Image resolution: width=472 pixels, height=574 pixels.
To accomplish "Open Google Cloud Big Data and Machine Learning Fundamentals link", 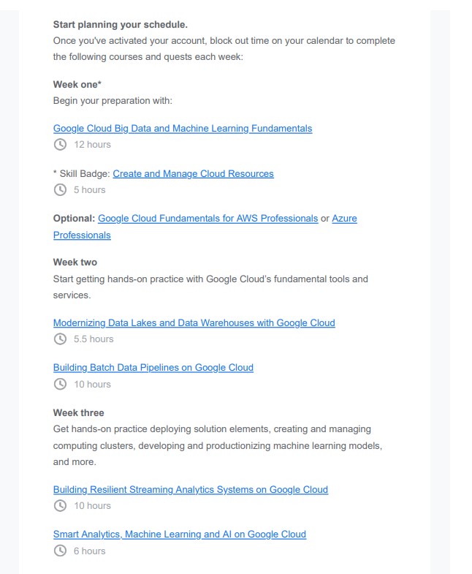I will (x=183, y=129).
